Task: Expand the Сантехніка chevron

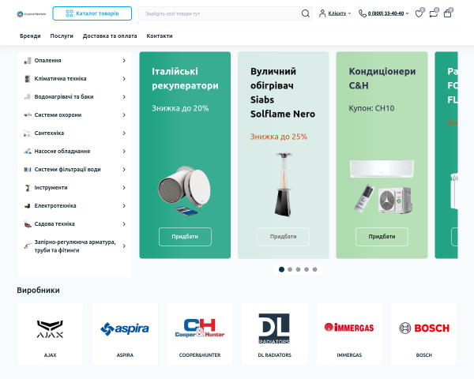Action: [124, 133]
